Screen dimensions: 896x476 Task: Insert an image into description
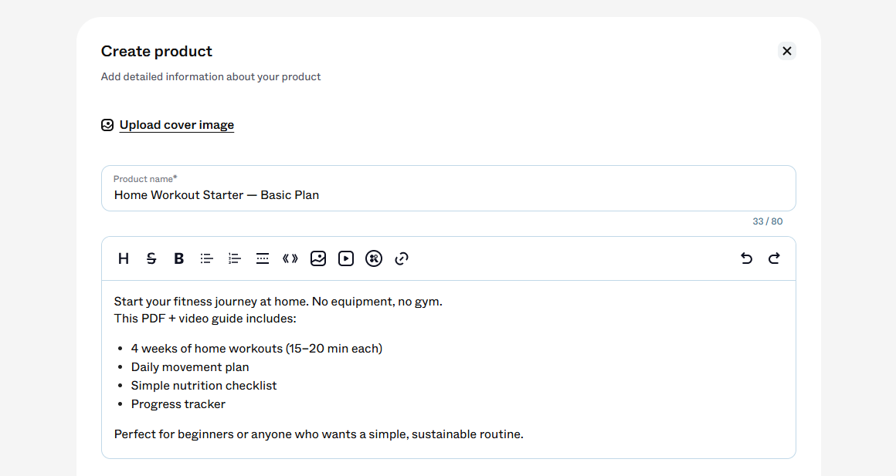[x=318, y=258]
